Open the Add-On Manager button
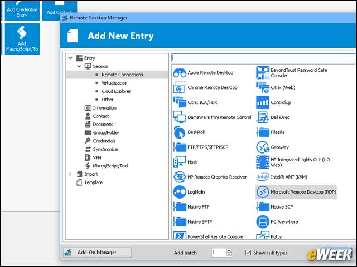 click(x=97, y=253)
